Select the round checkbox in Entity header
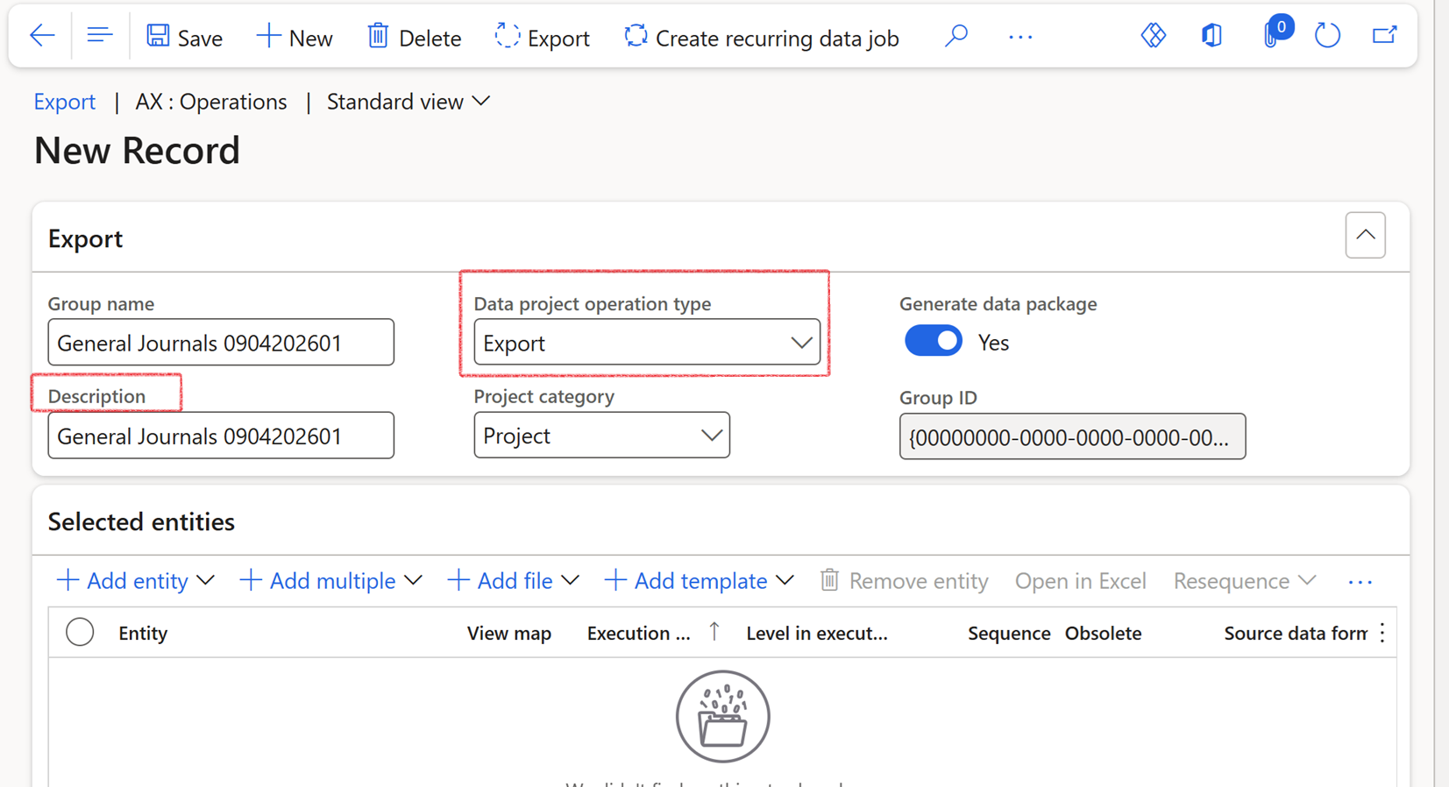 tap(80, 632)
